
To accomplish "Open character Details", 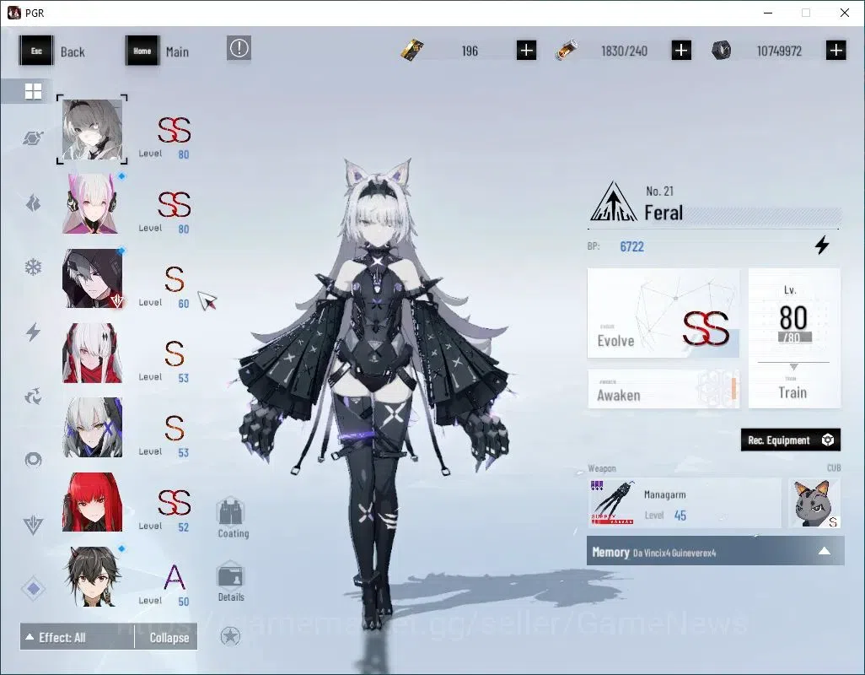I will [x=231, y=580].
